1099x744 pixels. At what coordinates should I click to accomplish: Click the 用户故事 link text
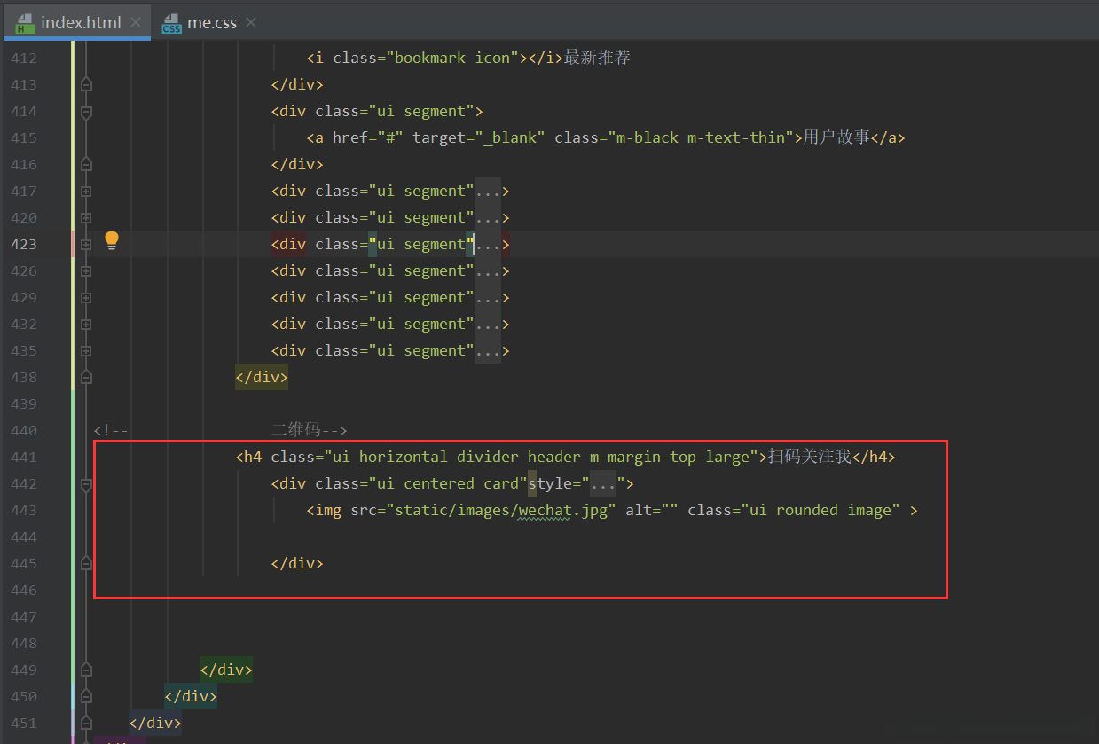(x=836, y=137)
